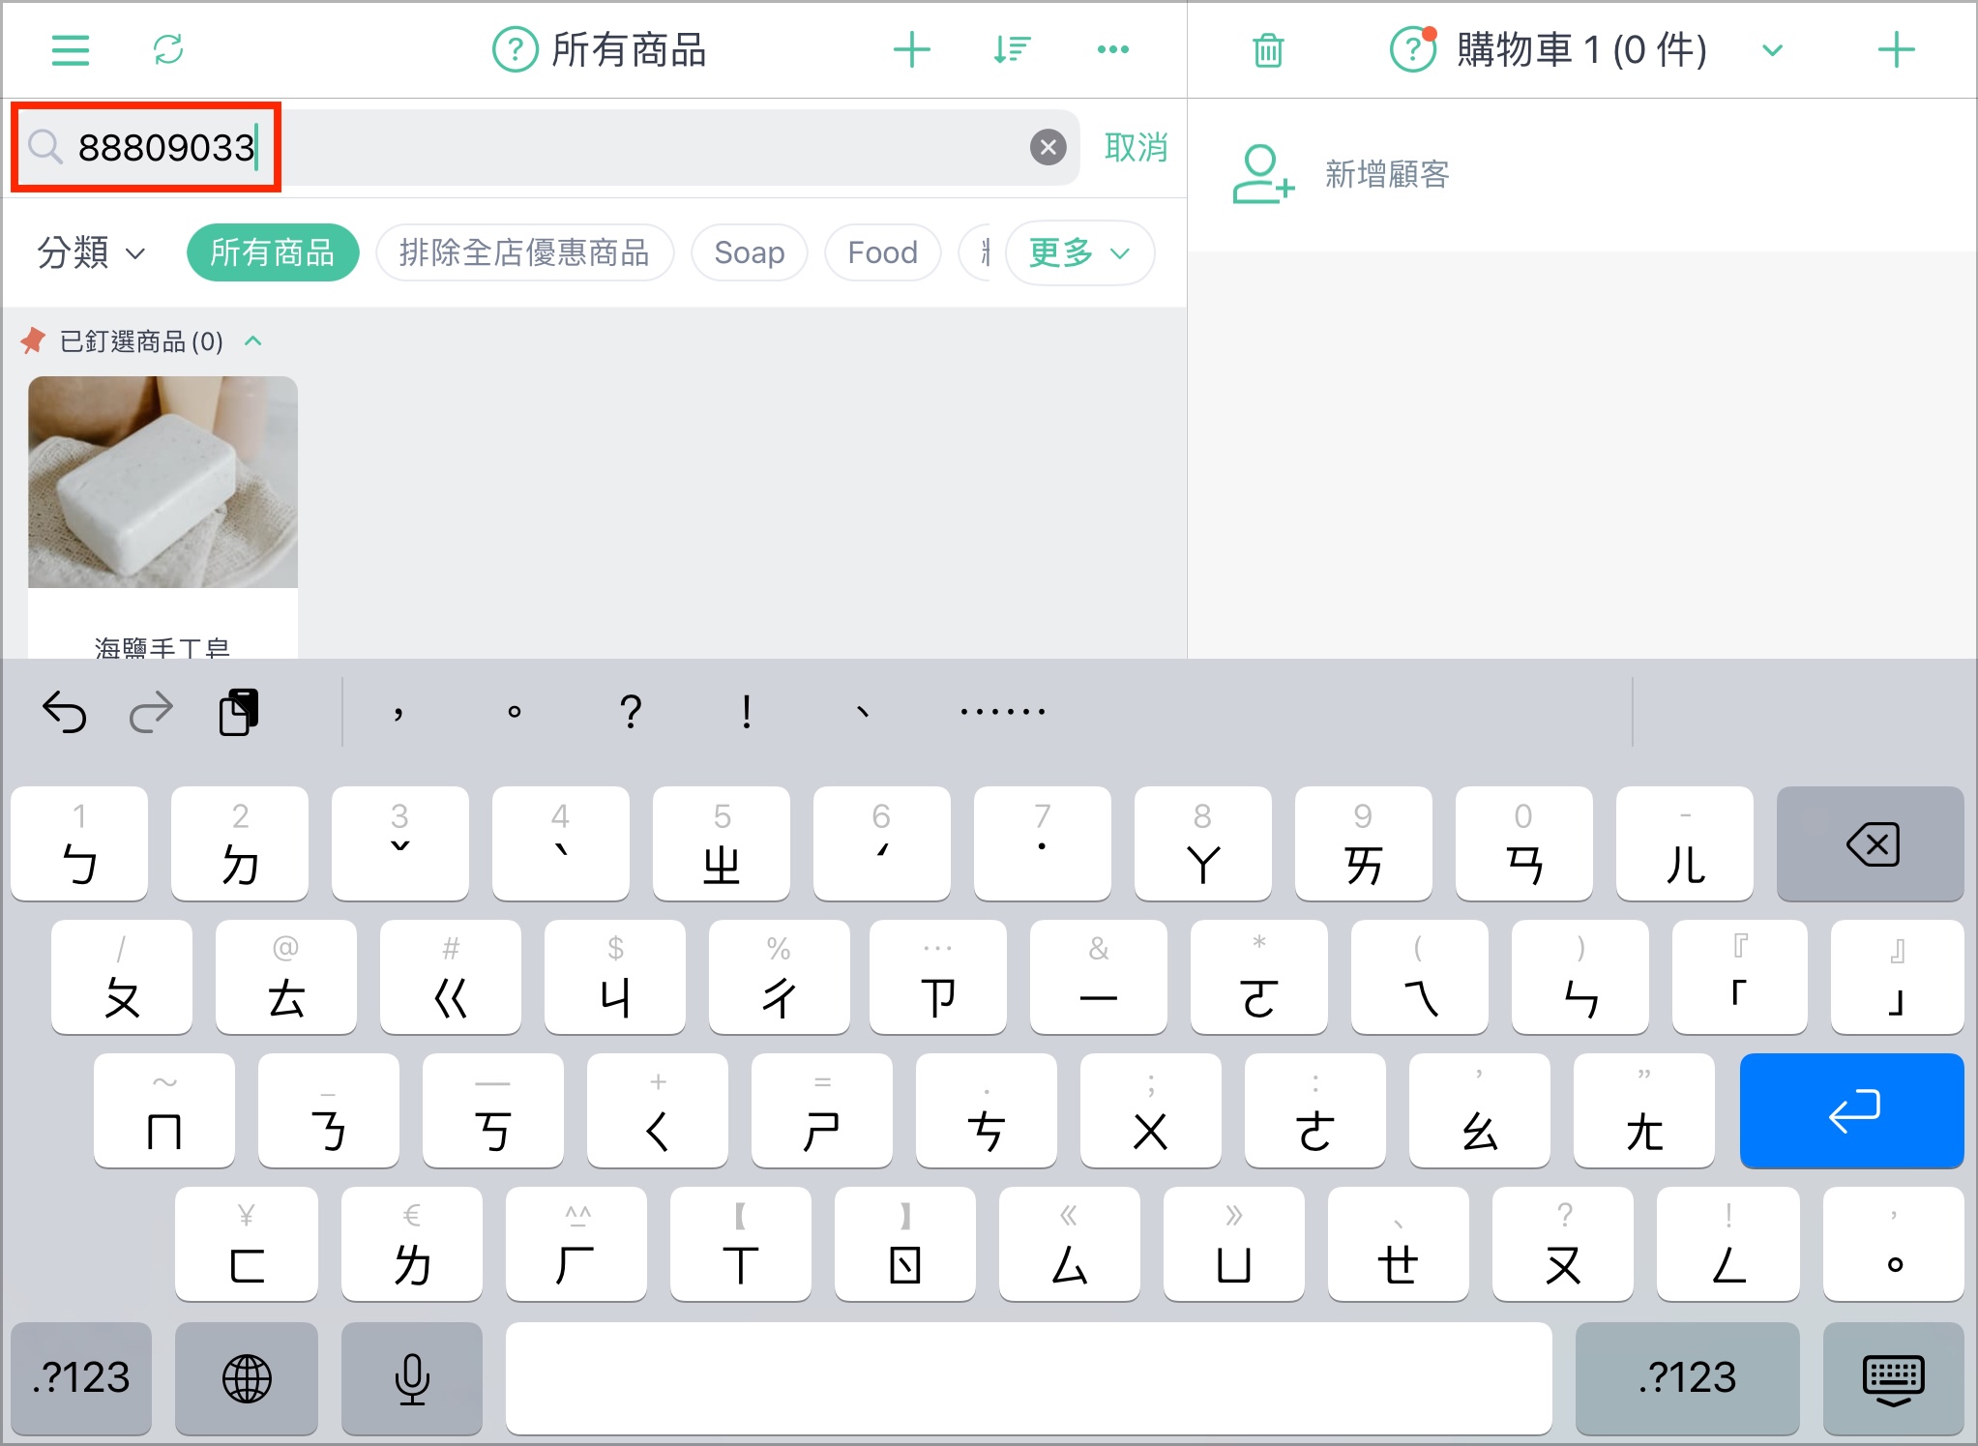The height and width of the screenshot is (1446, 1978).
Task: Select the Food category tab
Action: (882, 252)
